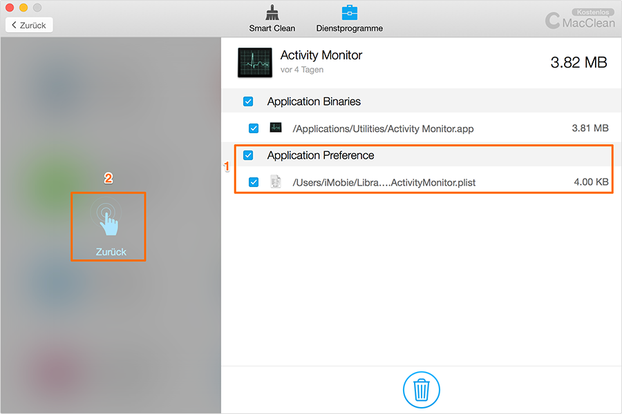Close the MacClean window with red button
The width and height of the screenshot is (622, 414).
pos(10,8)
